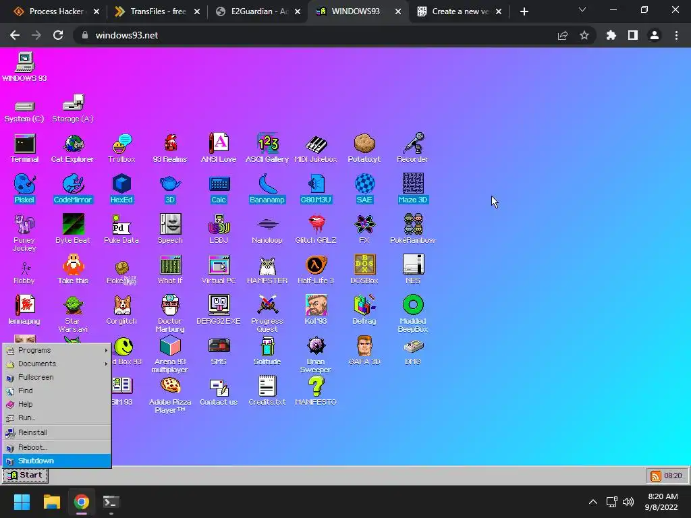Open Star Wars.avi icon
691x518 pixels.
[x=73, y=314]
